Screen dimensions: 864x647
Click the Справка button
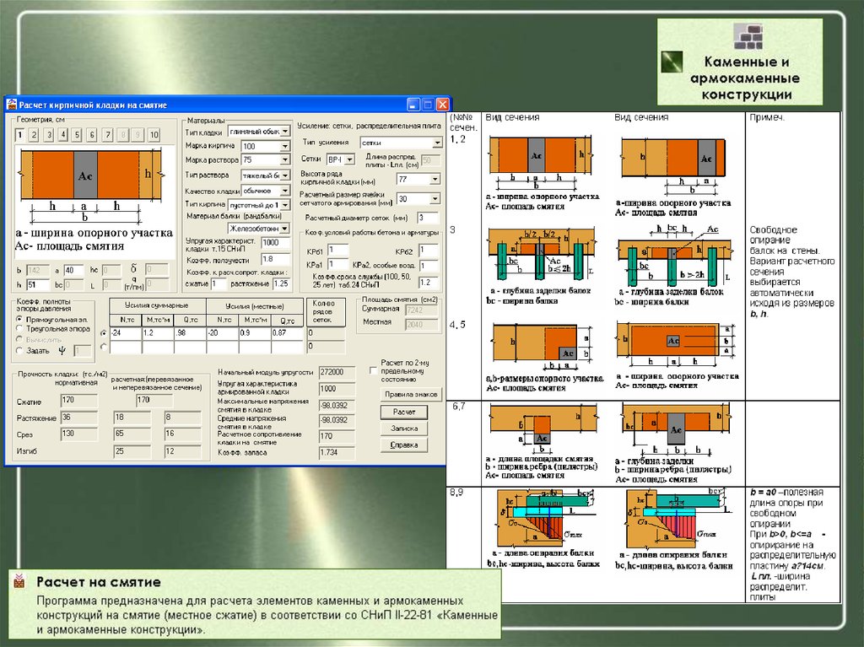(x=404, y=445)
